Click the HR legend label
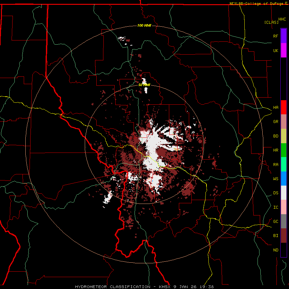Image resolution: width=289 pixels, height=289 pixels. pyautogui.click(x=276, y=150)
